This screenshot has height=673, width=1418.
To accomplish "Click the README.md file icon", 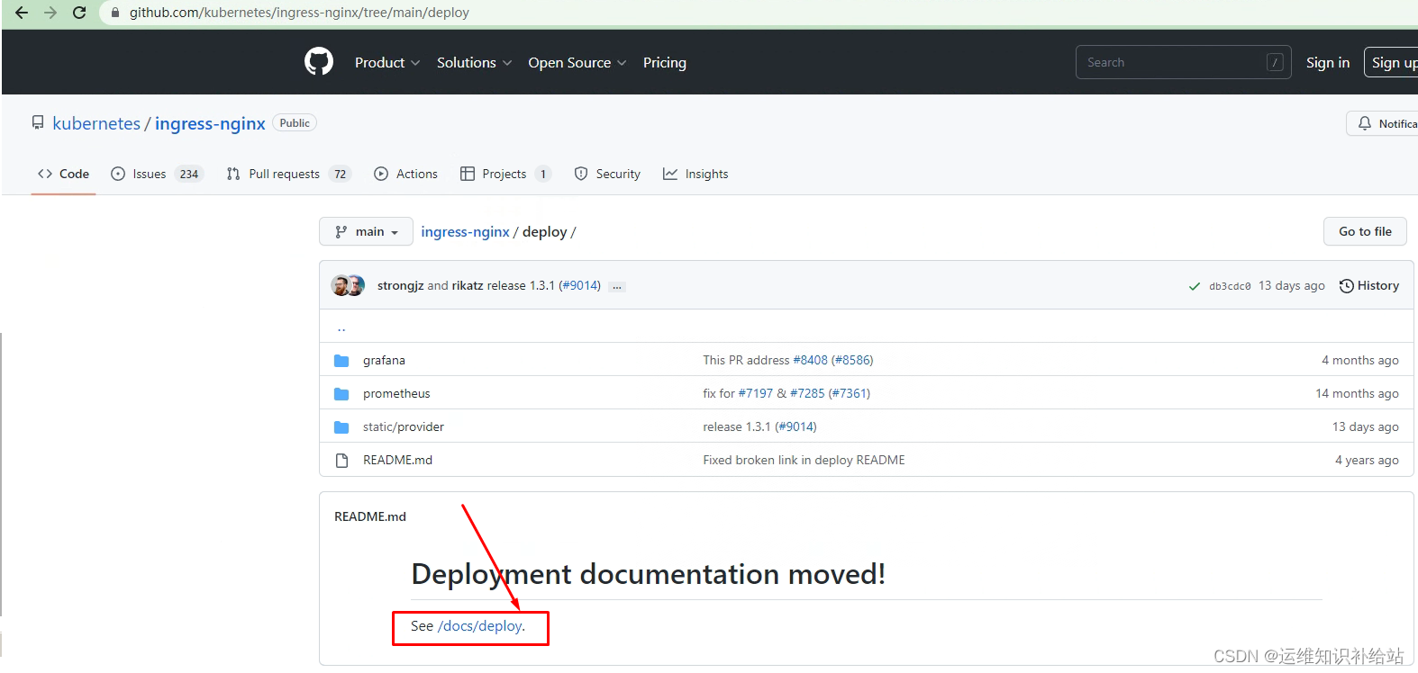I will [x=341, y=460].
